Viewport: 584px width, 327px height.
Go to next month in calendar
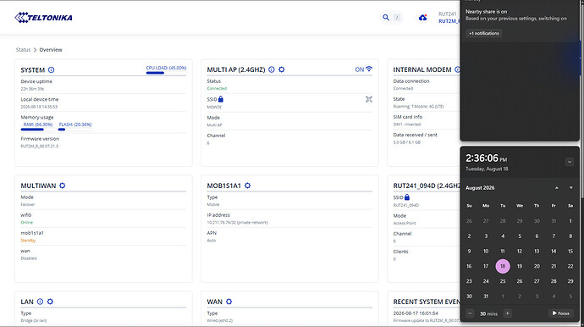click(x=570, y=187)
